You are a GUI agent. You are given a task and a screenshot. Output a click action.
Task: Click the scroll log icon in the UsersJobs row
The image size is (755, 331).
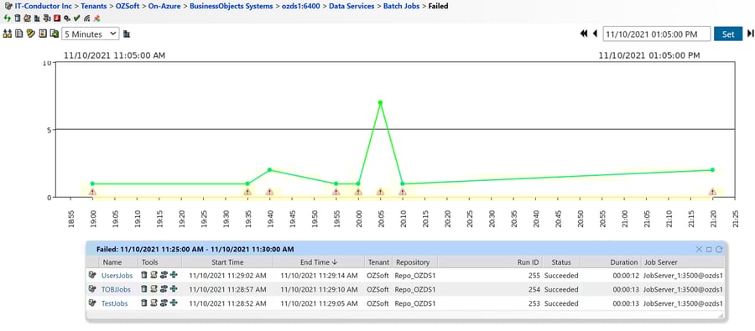[x=154, y=276]
